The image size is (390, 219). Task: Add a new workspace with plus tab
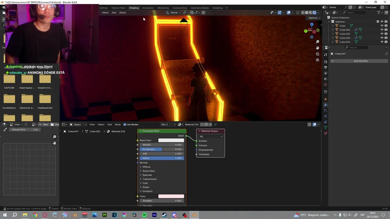(227, 8)
